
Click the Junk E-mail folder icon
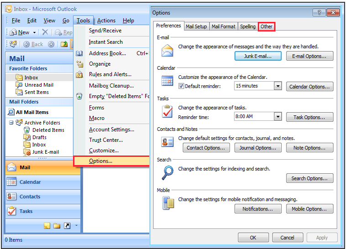pos(27,152)
